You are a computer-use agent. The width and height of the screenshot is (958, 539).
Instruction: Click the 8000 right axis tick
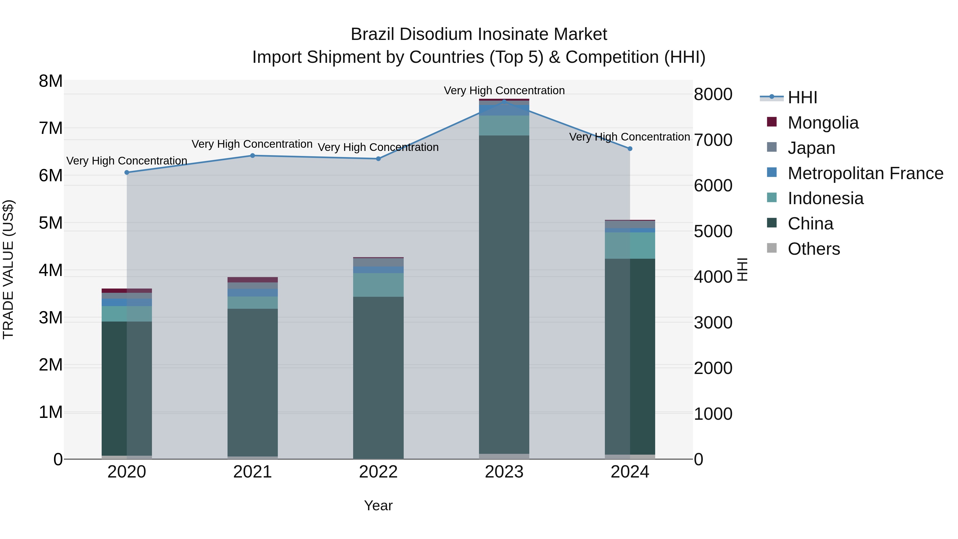(x=713, y=94)
